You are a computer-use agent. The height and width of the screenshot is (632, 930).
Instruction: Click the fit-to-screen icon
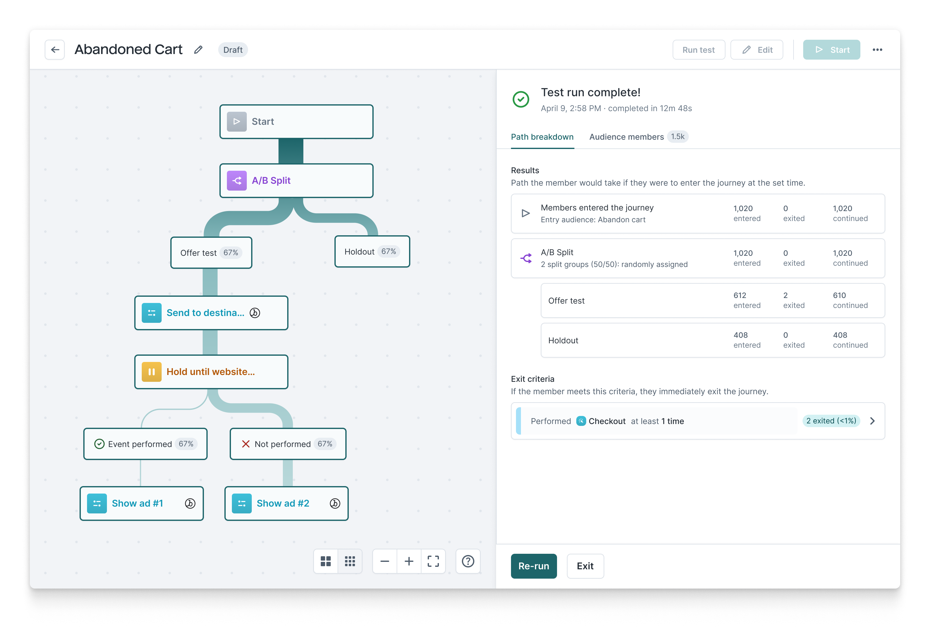pos(433,561)
